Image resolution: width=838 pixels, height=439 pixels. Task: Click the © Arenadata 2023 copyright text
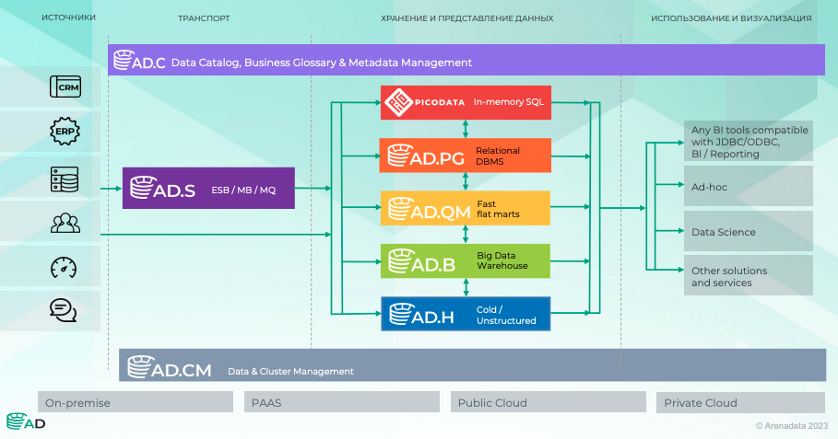(x=792, y=426)
